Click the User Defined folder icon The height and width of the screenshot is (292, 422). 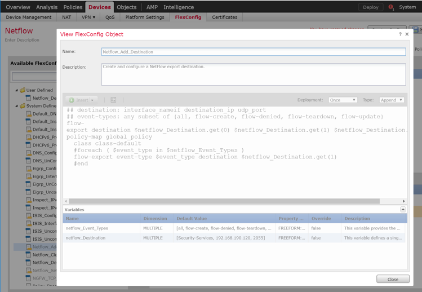[x=23, y=90]
